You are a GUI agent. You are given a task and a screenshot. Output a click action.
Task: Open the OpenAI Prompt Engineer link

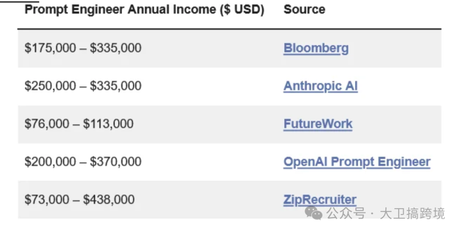pyautogui.click(x=357, y=162)
